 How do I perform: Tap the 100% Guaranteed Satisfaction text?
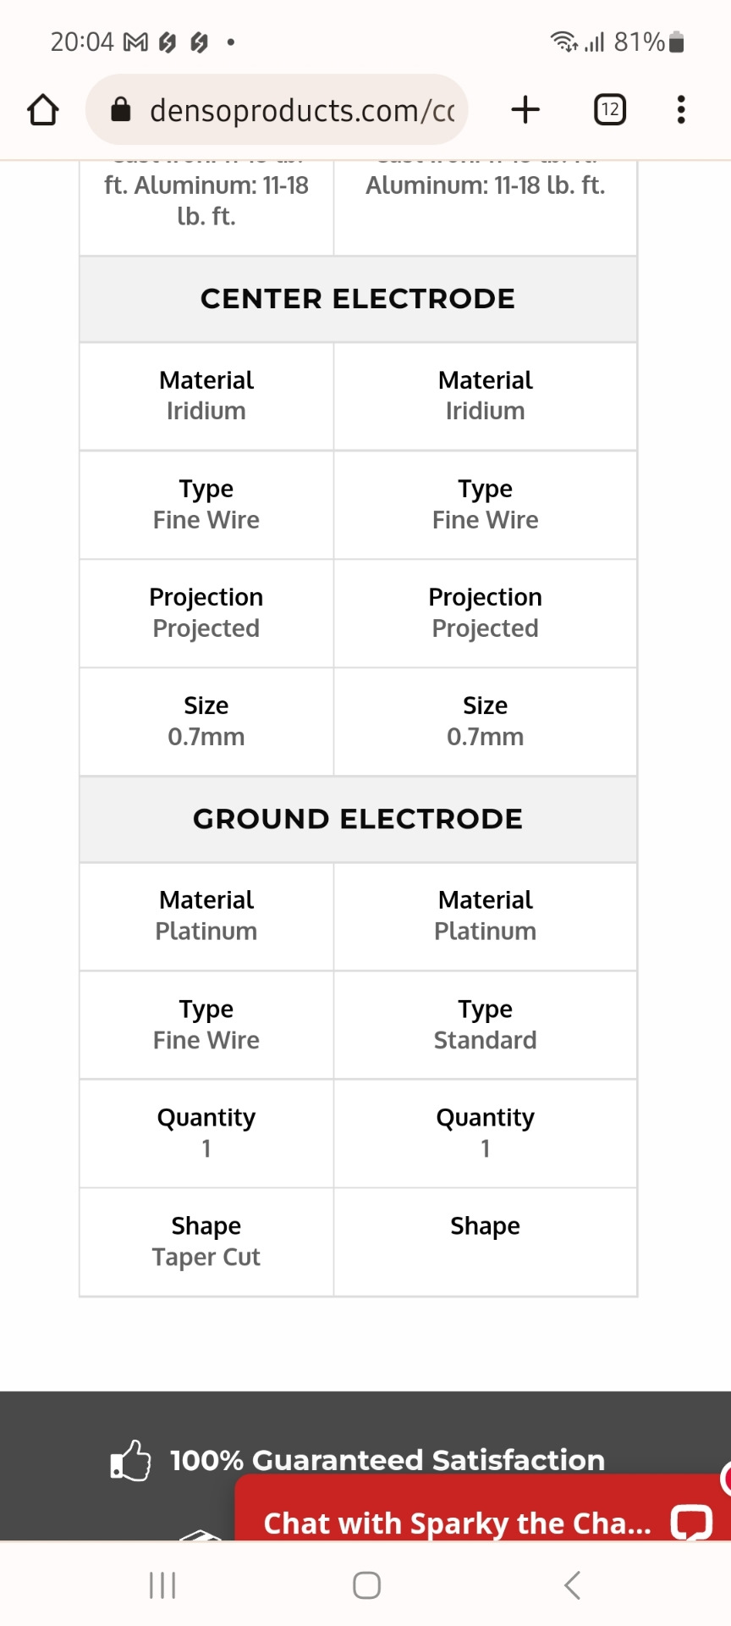click(x=387, y=1460)
